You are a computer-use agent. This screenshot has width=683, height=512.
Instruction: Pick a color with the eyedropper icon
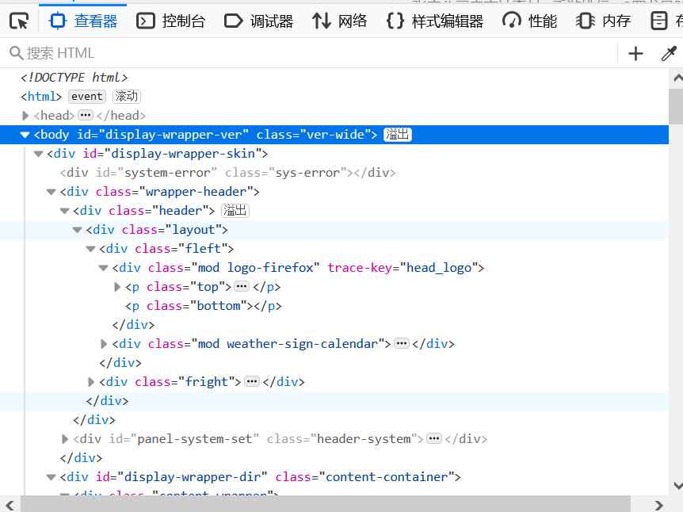click(669, 53)
